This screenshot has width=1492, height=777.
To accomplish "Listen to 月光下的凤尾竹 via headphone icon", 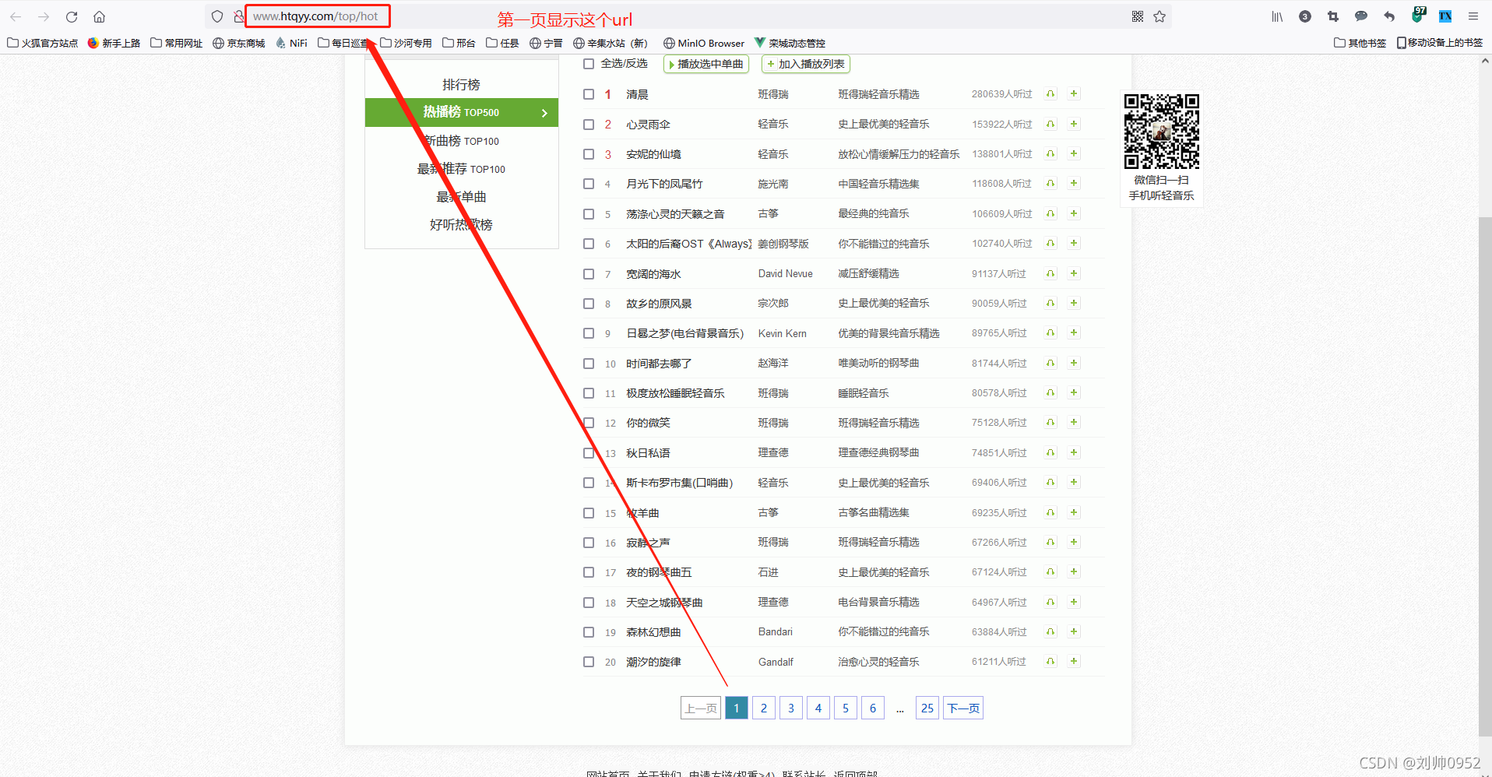I will [x=1050, y=184].
